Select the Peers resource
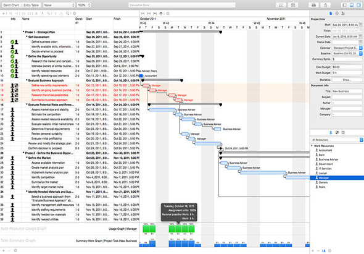Screen dimensions: 364x254 [322, 187]
